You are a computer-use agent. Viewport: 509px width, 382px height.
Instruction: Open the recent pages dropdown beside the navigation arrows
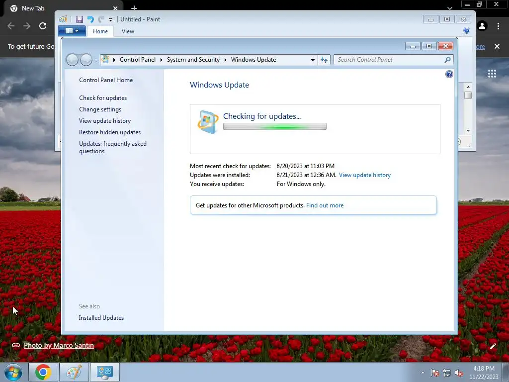click(96, 60)
